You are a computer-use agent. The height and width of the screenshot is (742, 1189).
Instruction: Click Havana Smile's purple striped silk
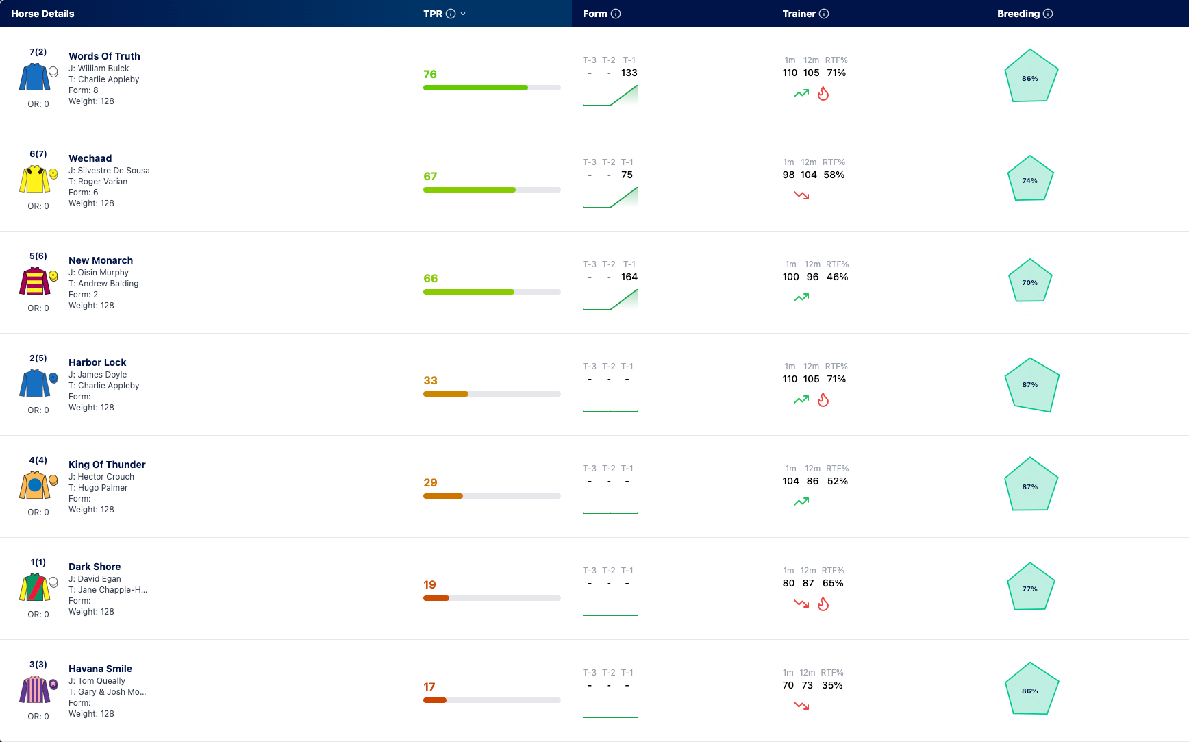coord(35,690)
